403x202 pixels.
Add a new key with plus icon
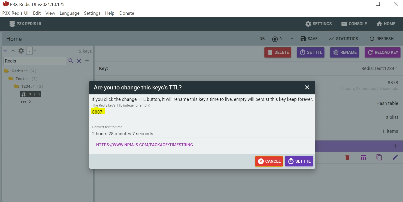[87, 61]
